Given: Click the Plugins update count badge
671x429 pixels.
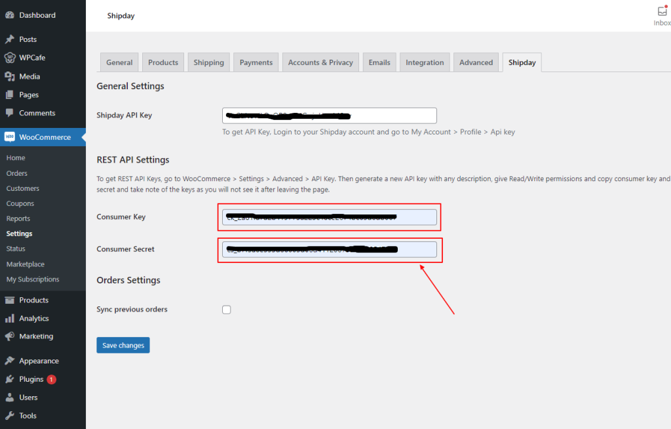Looking at the screenshot, I should pos(51,379).
